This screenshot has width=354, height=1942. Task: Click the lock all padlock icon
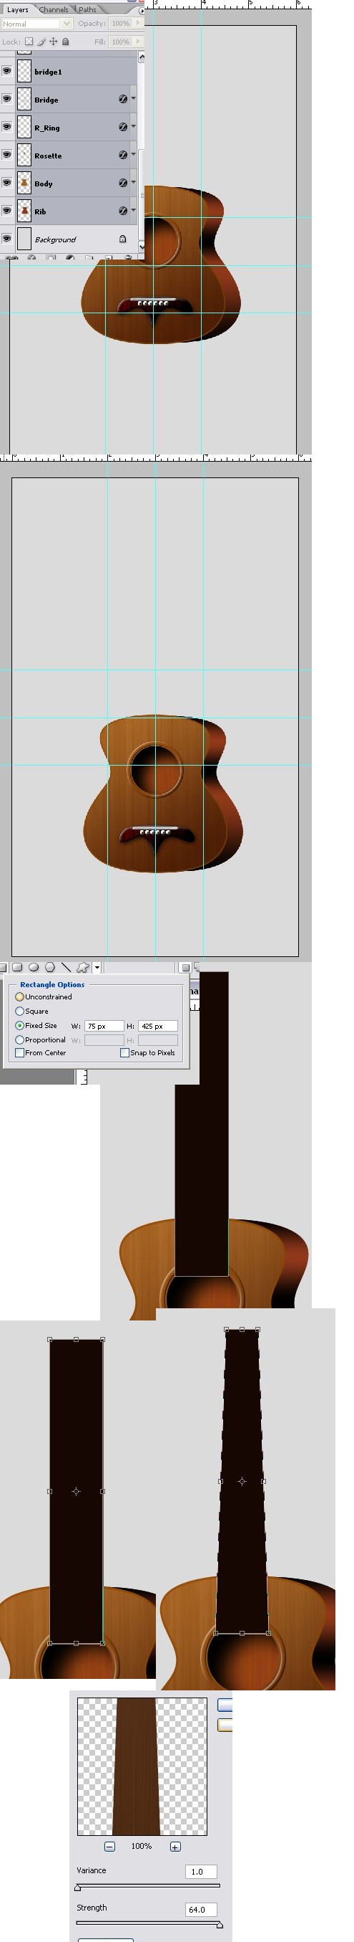(66, 42)
